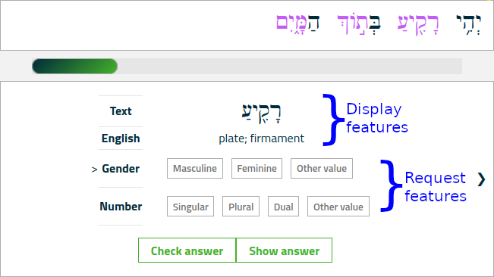The image size is (494, 277).
Task: Select Feminine for Gender
Action: [x=256, y=168]
